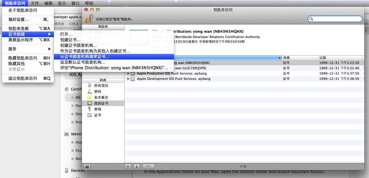
Task: Open the 帮助 menu
Action: tap(89, 3)
